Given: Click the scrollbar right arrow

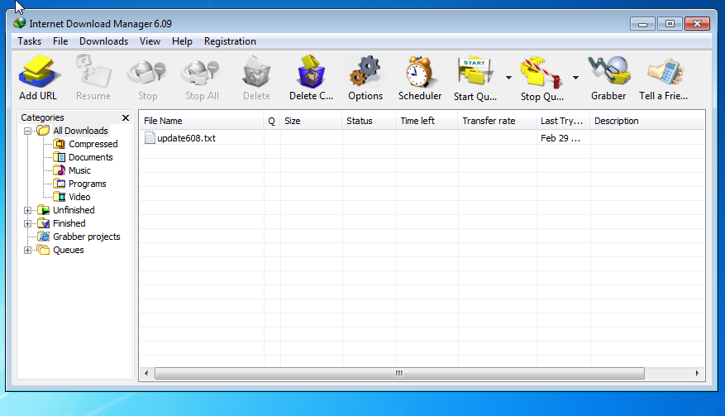Looking at the screenshot, I should pyautogui.click(x=697, y=373).
